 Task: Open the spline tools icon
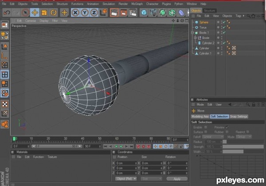(153, 12)
